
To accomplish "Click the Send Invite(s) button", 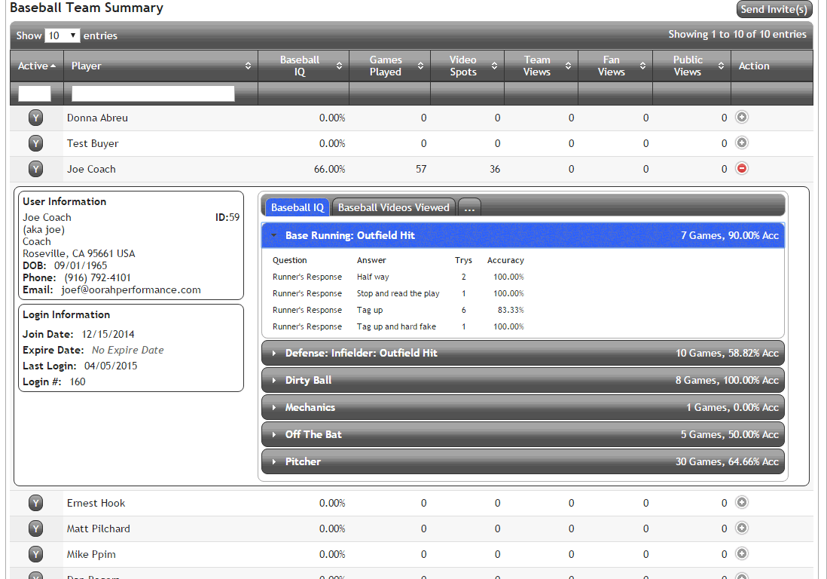I will [x=774, y=9].
